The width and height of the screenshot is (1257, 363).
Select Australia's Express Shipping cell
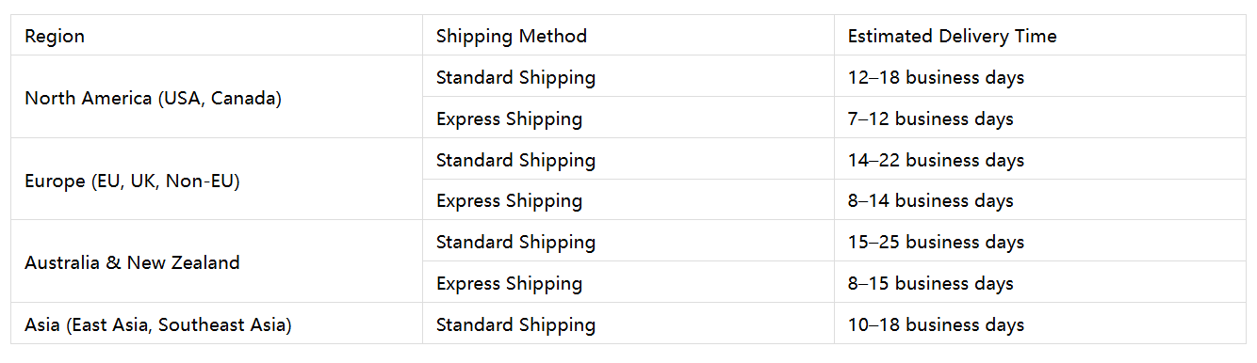628,283
